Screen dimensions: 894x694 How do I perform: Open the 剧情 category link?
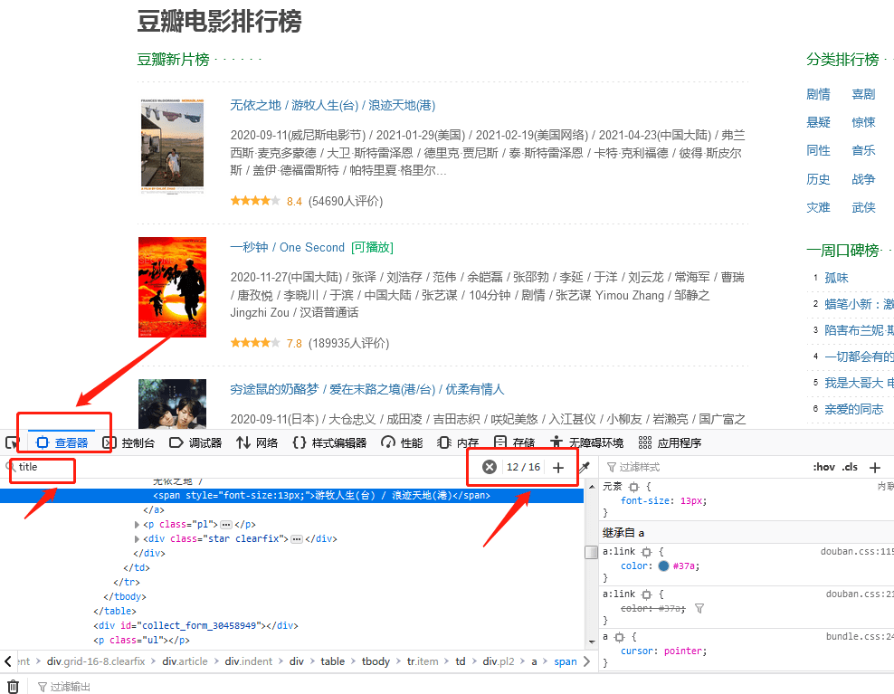[818, 94]
